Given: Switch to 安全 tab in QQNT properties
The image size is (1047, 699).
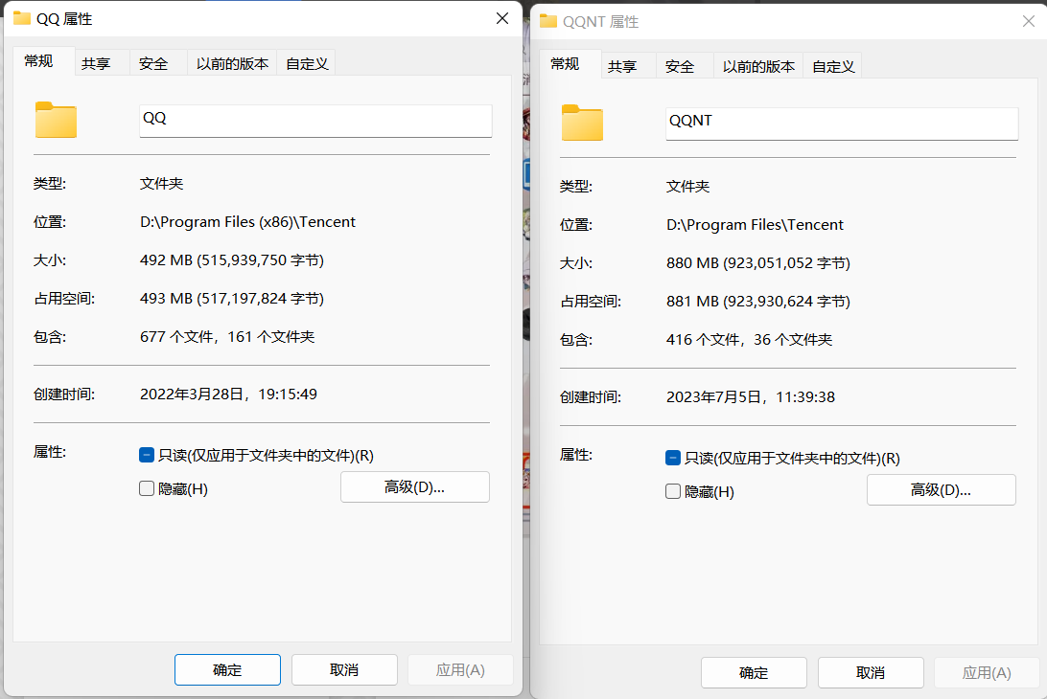Looking at the screenshot, I should coord(680,66).
